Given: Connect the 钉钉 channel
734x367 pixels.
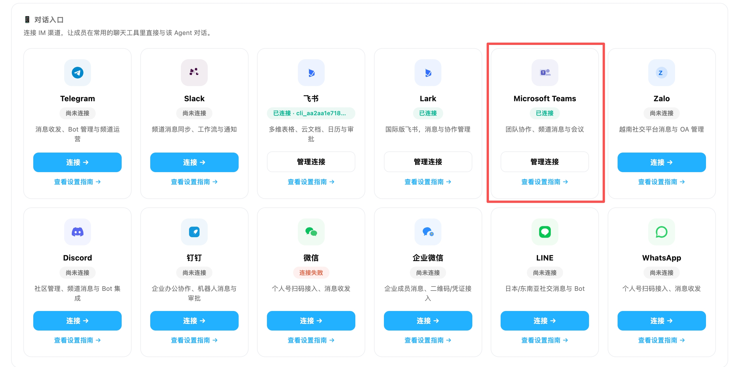Looking at the screenshot, I should coord(194,321).
